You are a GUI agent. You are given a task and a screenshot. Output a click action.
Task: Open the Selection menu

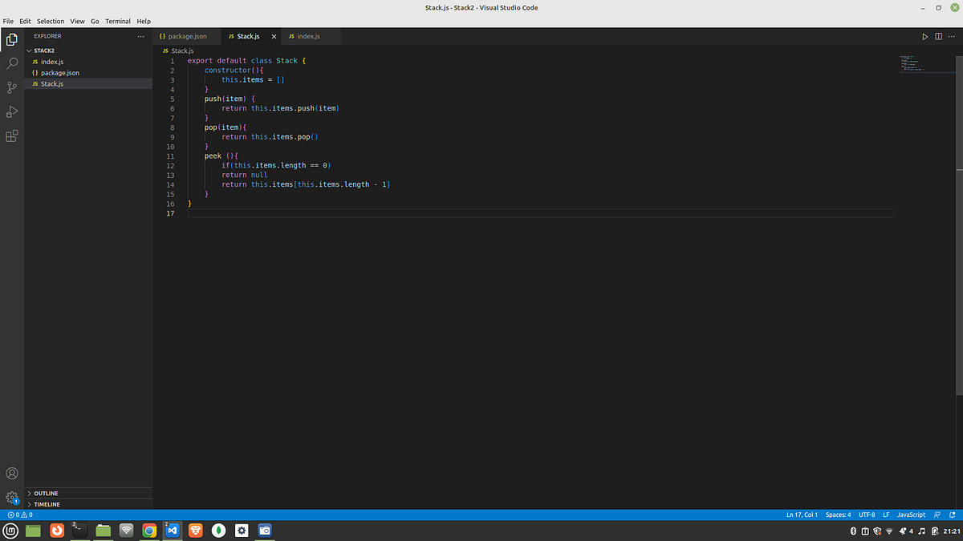click(x=51, y=21)
